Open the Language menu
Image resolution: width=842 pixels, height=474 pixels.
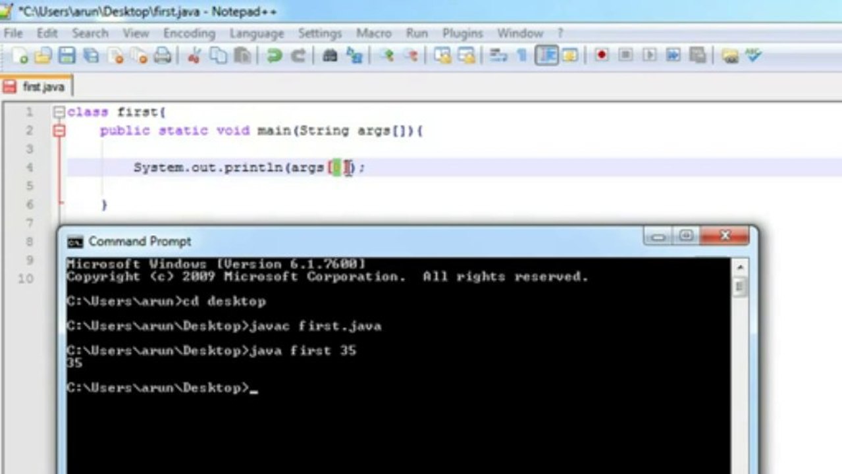pyautogui.click(x=257, y=33)
